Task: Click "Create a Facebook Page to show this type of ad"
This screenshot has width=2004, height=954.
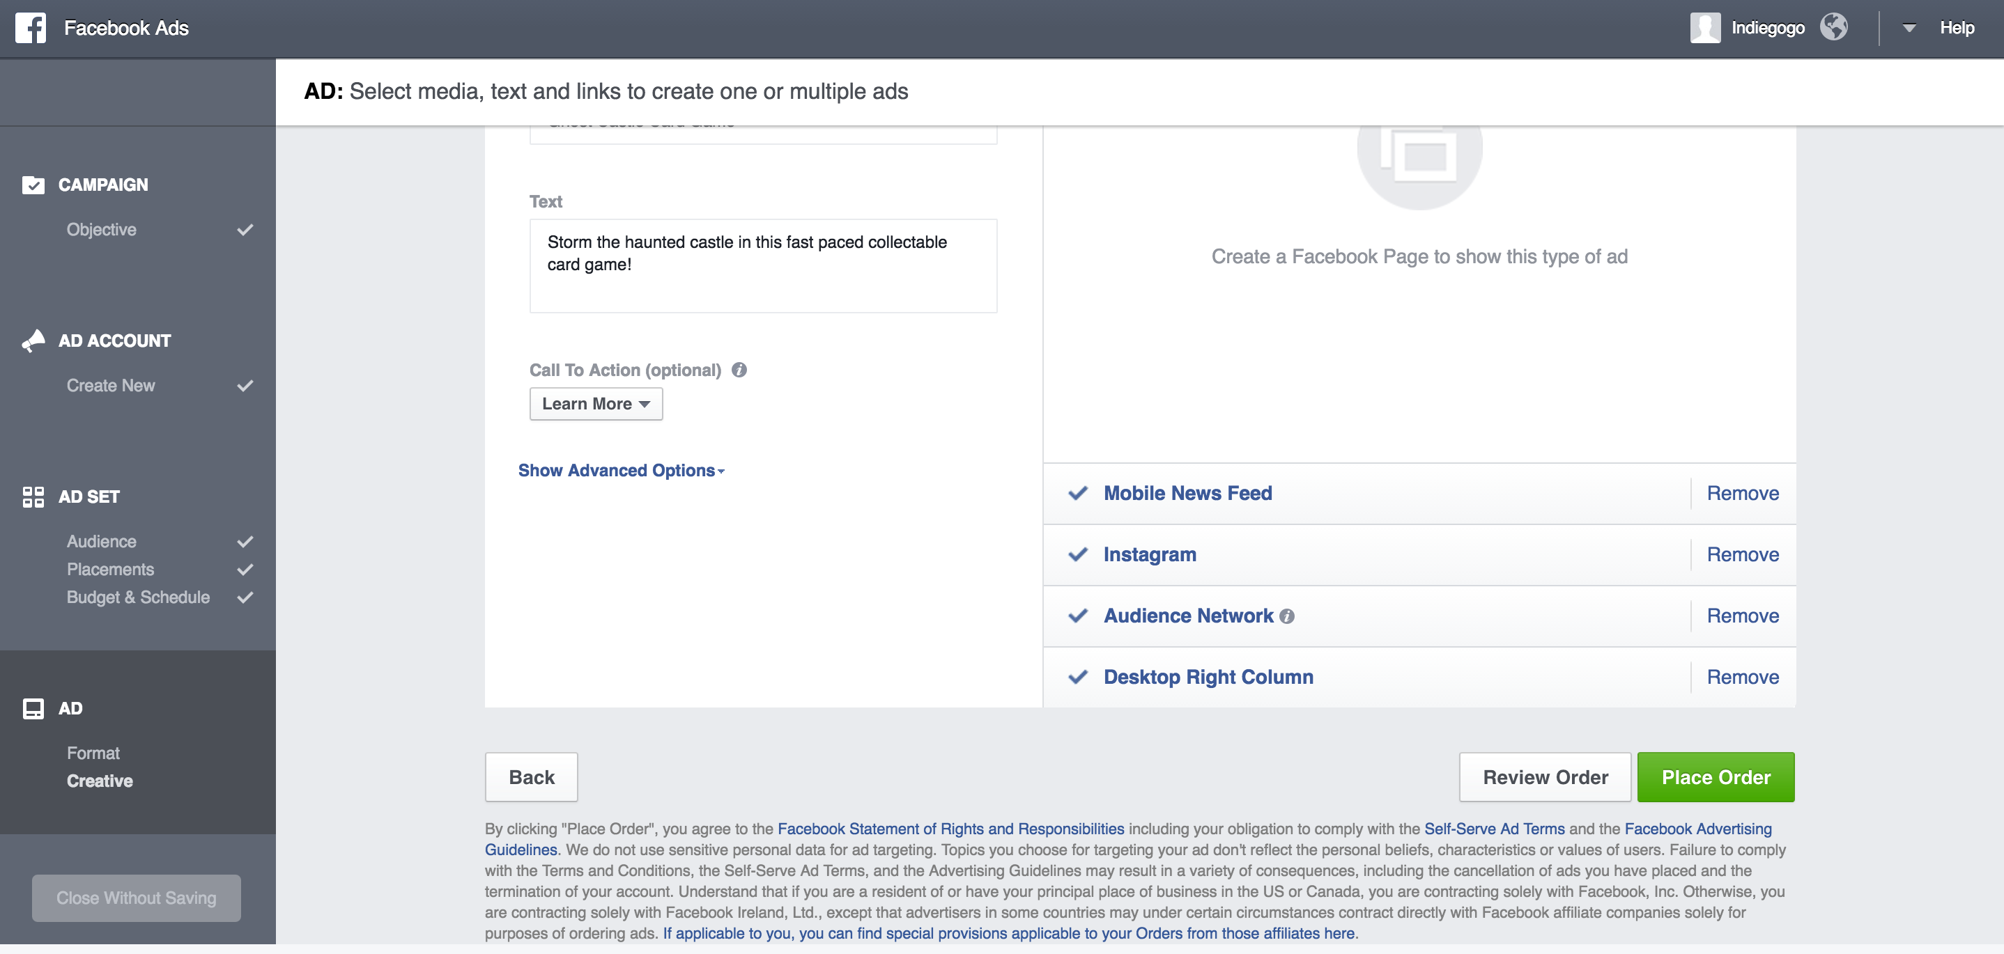Action: click(1419, 256)
